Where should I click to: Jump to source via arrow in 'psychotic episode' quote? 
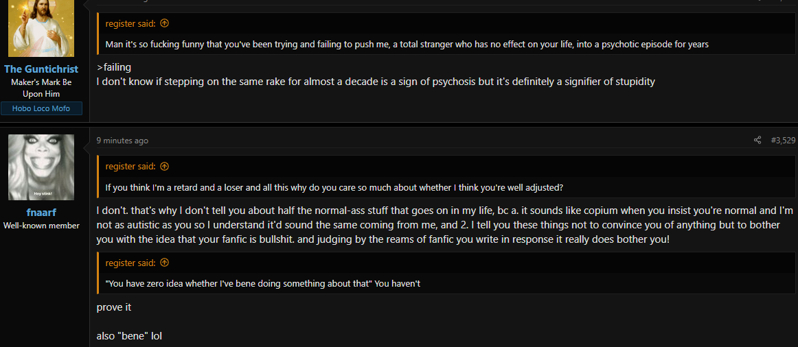[x=164, y=23]
